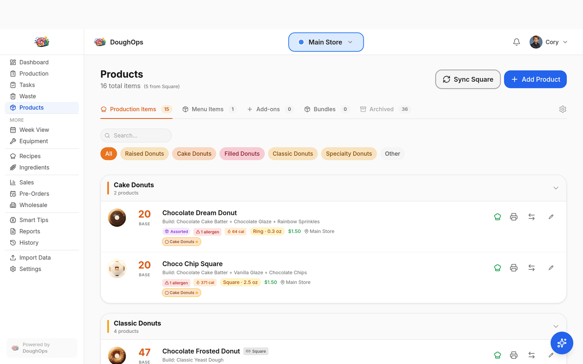Expand the Cory user menu
This screenshot has width=583, height=364.
(549, 42)
